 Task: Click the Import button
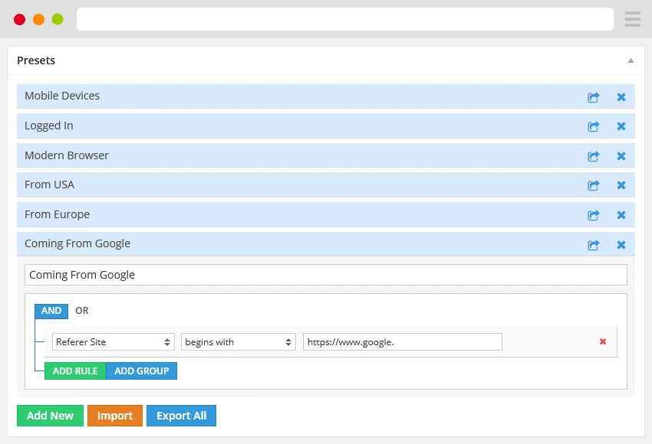coord(115,416)
